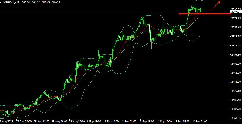Click the 29 Aug 06:00 time label

pyautogui.click(x=59, y=121)
